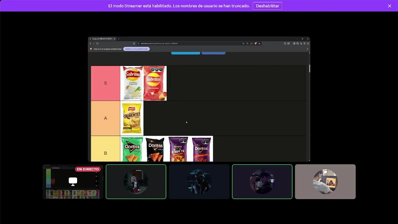Click the bookmark icon in address bar

click(x=134, y=44)
